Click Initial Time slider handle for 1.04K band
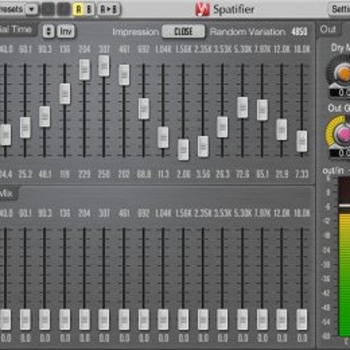350x350 pixels. pyautogui.click(x=163, y=137)
